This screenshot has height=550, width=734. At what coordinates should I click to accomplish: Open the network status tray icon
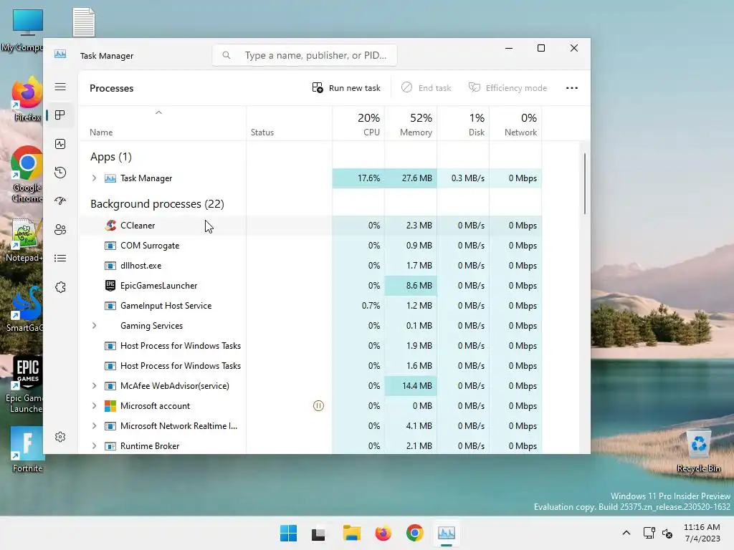tap(649, 533)
